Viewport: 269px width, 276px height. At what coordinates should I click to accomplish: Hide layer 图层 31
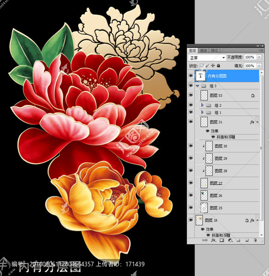(x=191, y=121)
